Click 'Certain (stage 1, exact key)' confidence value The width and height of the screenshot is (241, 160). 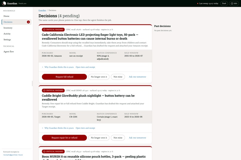coord(107,118)
